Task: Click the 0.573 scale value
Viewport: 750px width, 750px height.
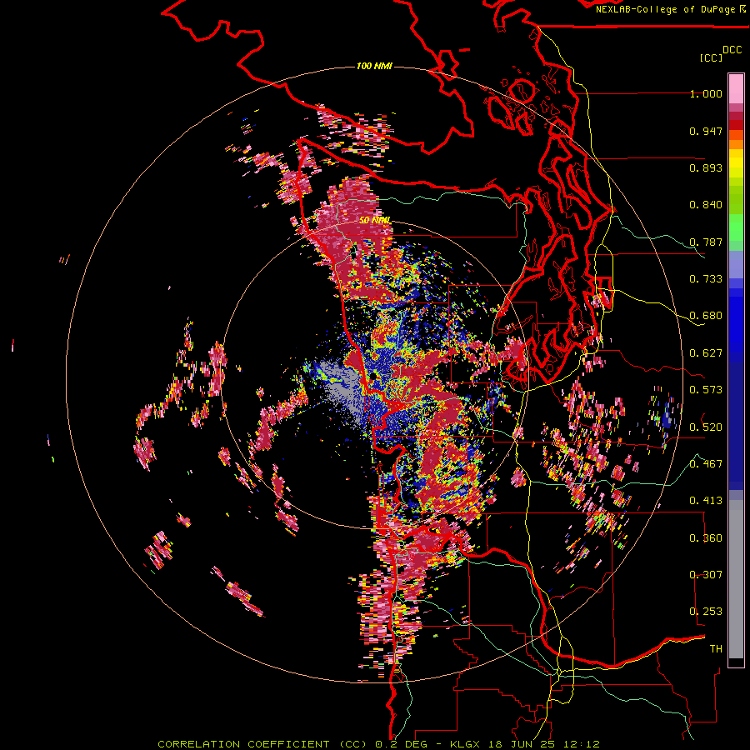Action: click(x=706, y=390)
